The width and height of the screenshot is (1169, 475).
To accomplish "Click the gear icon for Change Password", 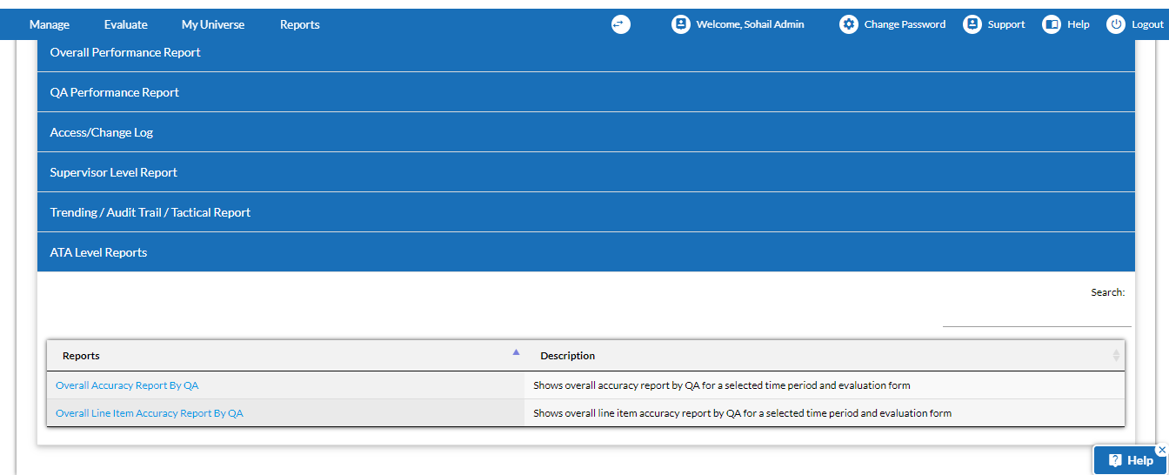I will point(849,24).
